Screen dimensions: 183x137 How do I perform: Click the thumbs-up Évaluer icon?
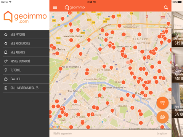(x=6, y=79)
